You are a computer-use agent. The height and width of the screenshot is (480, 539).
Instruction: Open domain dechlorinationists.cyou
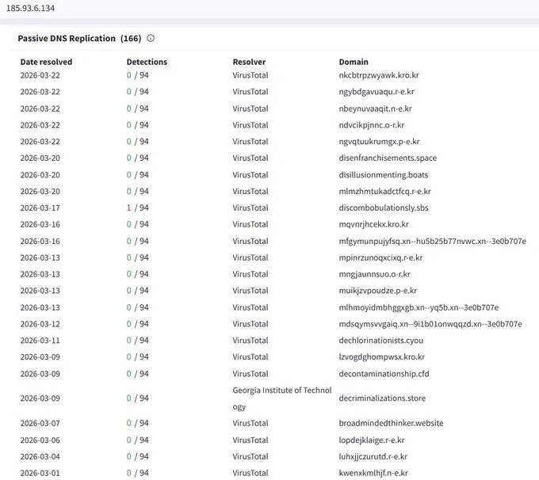pyautogui.click(x=381, y=341)
